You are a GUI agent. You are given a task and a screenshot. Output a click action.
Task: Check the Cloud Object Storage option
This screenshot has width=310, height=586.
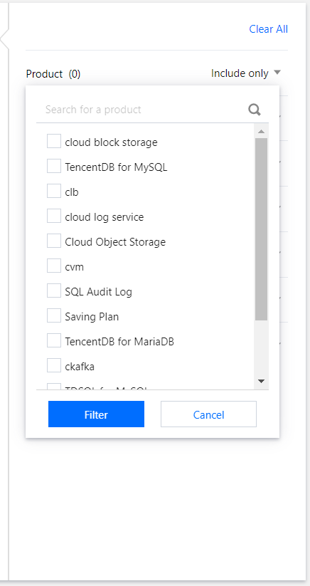(x=54, y=241)
